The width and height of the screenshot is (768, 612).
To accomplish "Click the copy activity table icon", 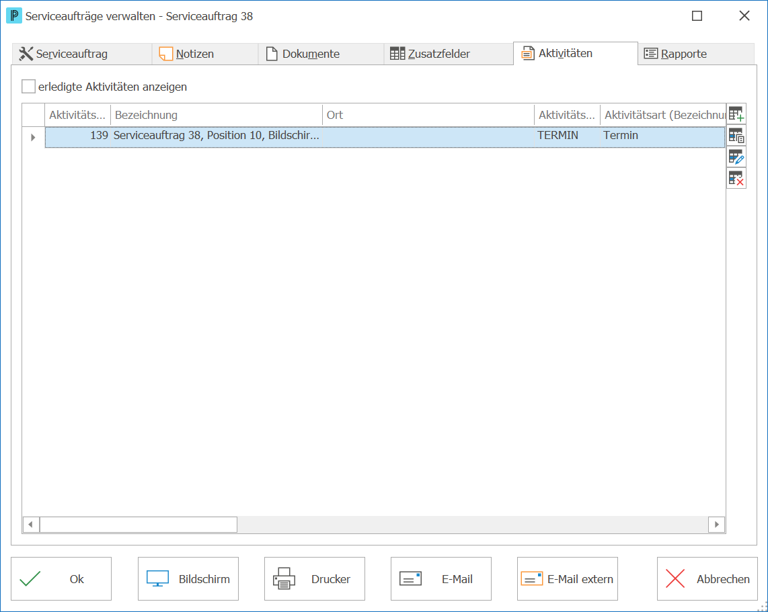I will pyautogui.click(x=736, y=136).
